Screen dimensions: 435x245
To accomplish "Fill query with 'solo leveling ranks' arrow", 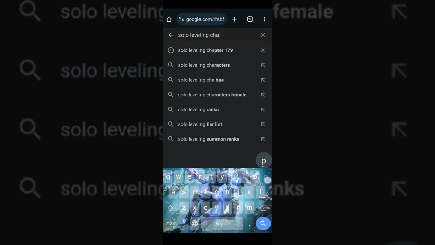I will pyautogui.click(x=263, y=110).
